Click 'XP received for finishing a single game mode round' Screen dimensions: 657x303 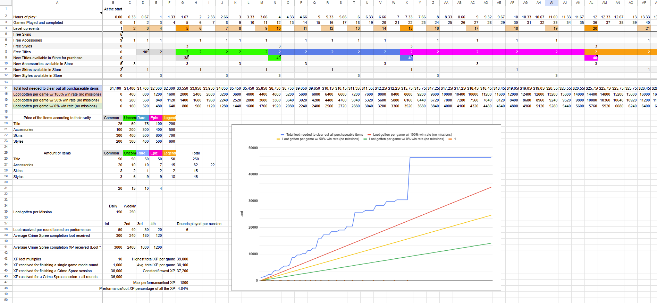coord(57,265)
